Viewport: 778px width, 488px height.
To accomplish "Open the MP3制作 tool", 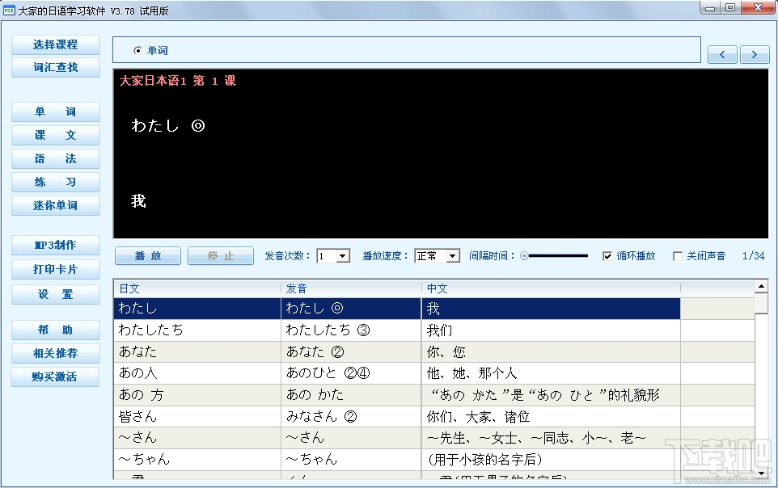I will pos(56,245).
